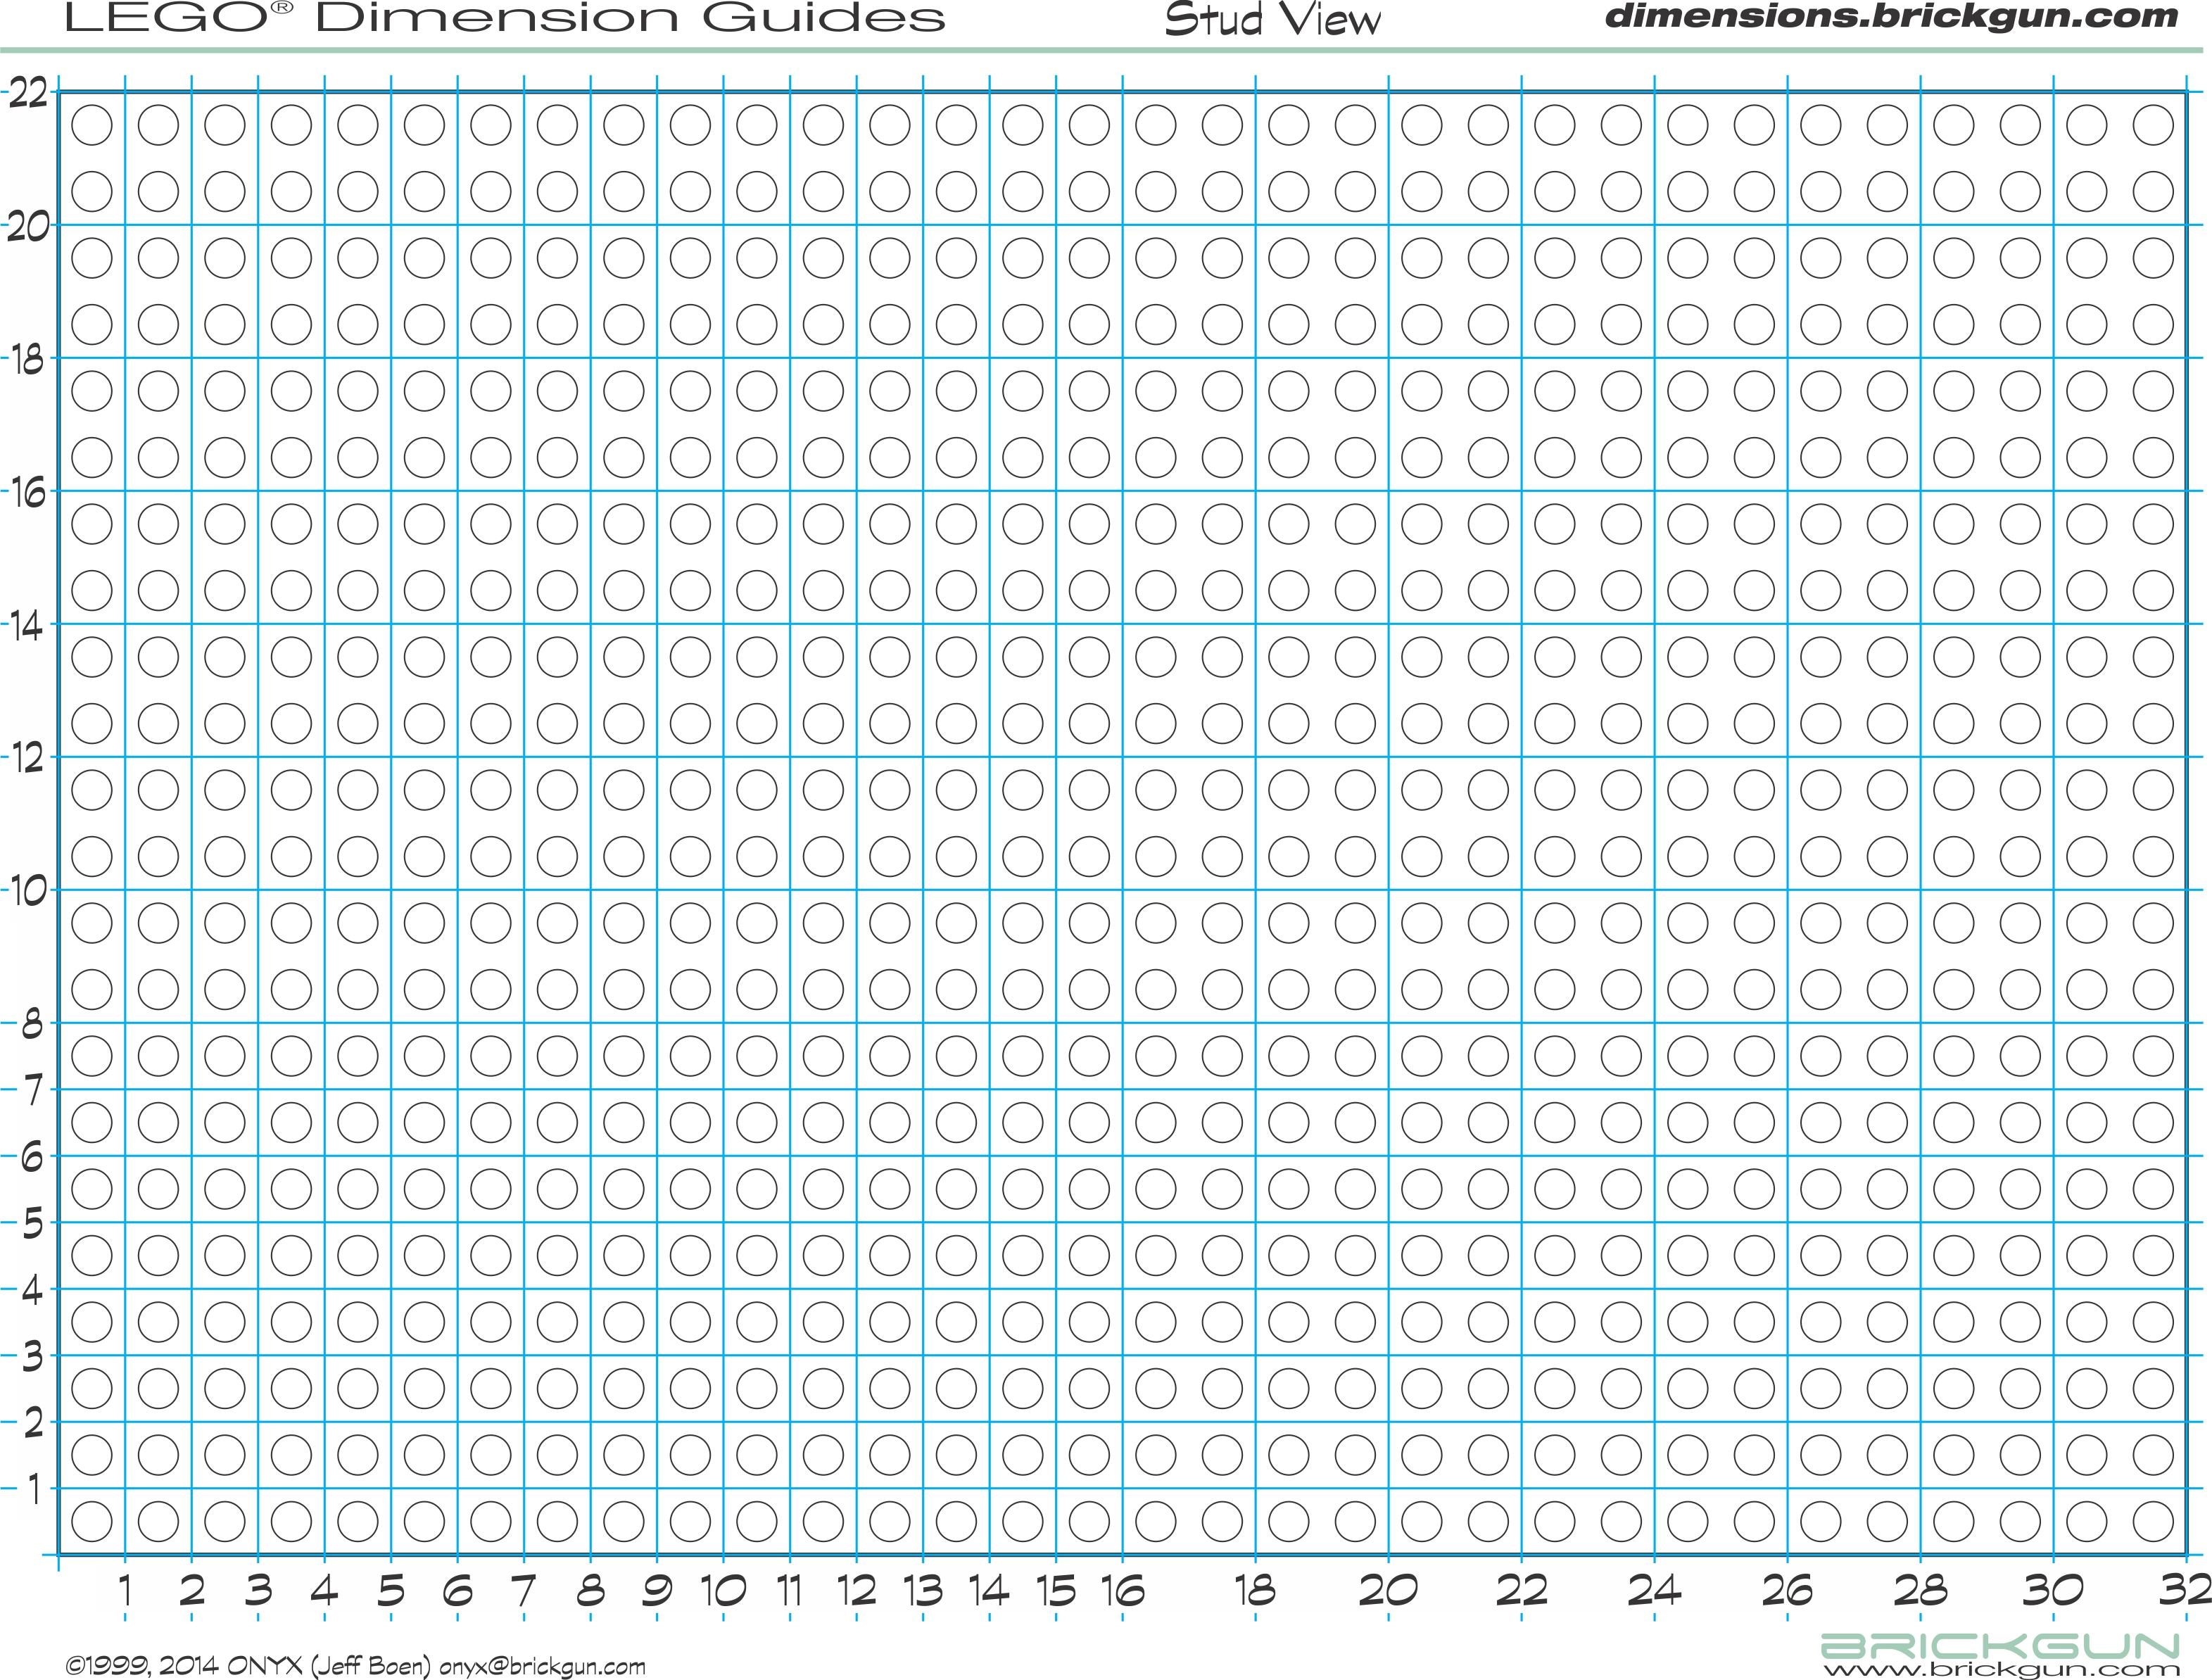Select vertical axis label 3
Image resolution: width=2212 pixels, height=1680 pixels.
click(33, 1357)
